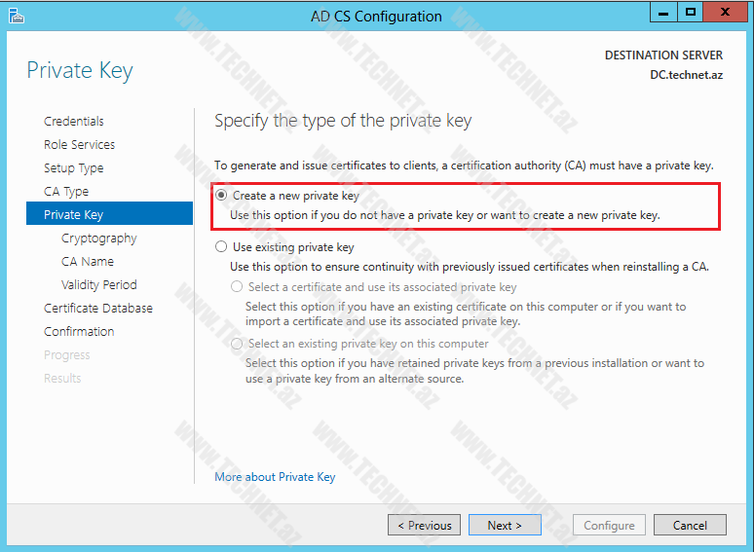Navigate to the CA Type step

pyautogui.click(x=66, y=192)
